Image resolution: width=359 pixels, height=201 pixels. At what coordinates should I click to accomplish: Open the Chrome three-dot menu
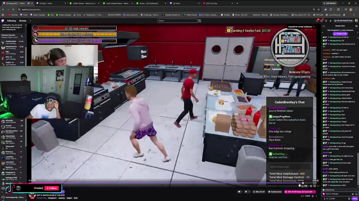click(356, 9)
